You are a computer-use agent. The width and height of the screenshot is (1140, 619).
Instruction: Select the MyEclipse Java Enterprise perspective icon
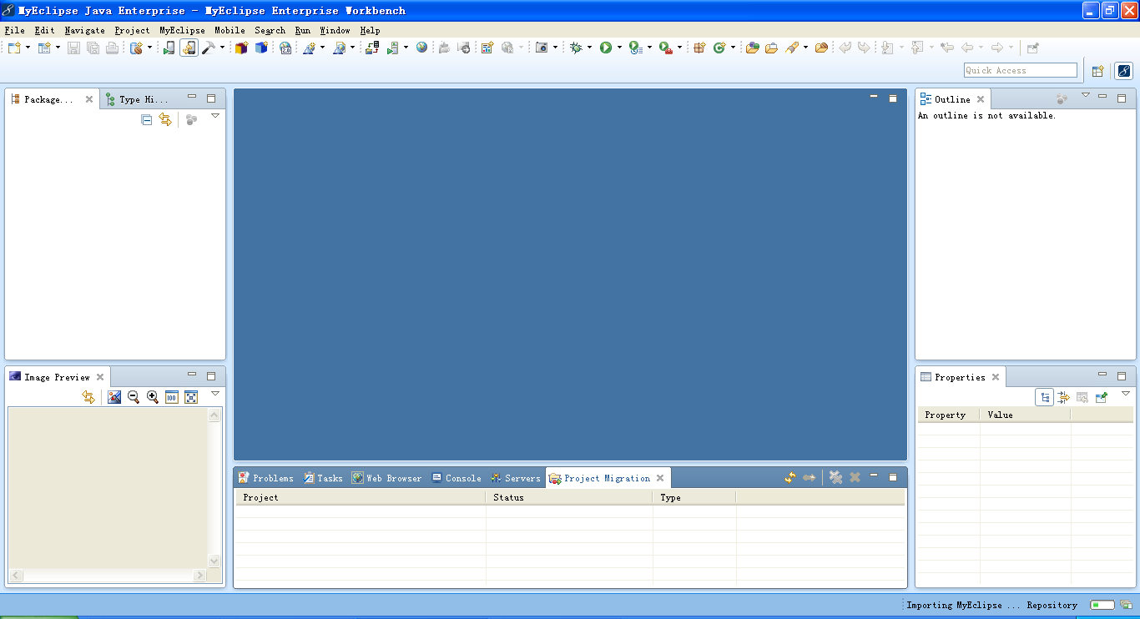point(1123,71)
